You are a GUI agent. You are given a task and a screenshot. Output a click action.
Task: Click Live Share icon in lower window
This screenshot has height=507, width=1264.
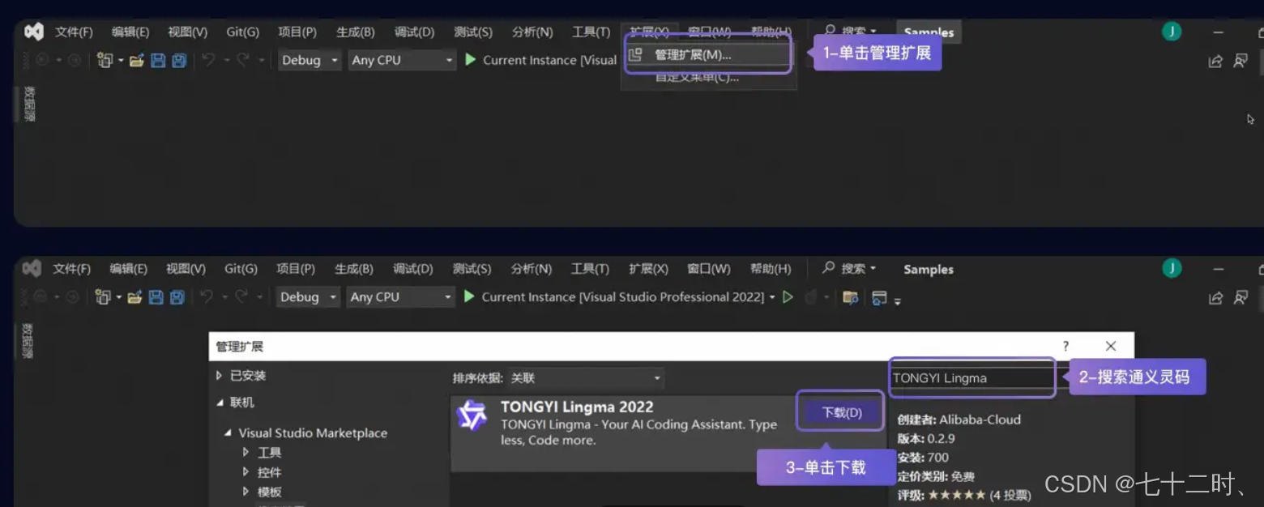pos(1215,298)
